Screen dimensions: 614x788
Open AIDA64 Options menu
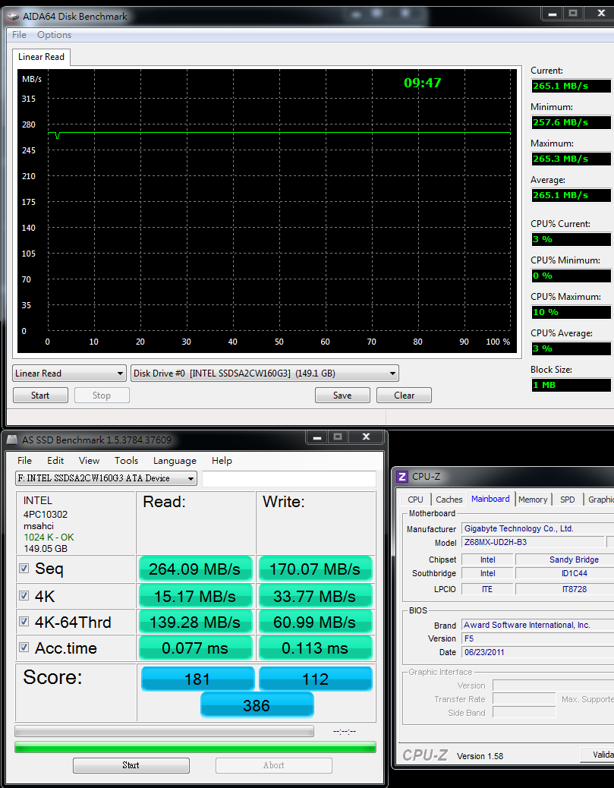tap(54, 35)
